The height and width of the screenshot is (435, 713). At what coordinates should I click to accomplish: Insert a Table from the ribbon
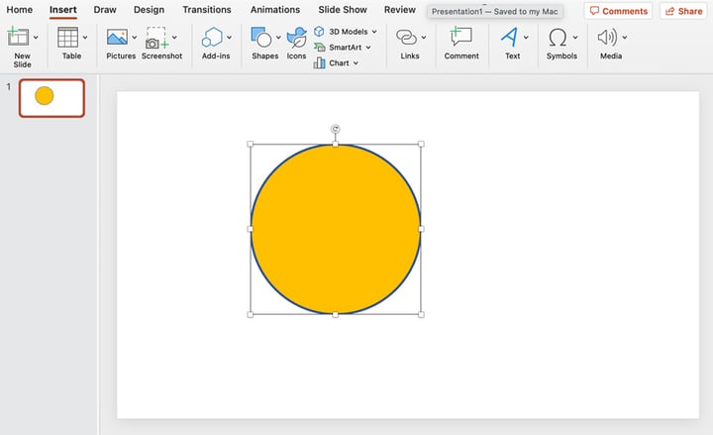coord(68,39)
